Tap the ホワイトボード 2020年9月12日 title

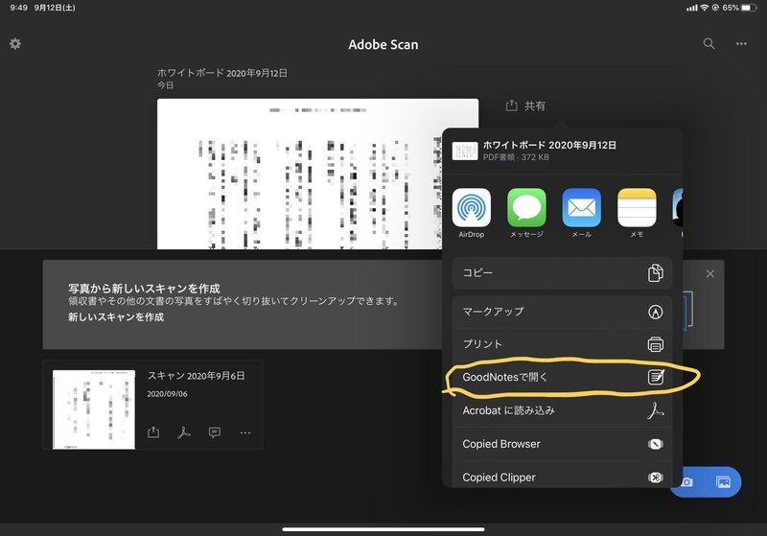[222, 73]
